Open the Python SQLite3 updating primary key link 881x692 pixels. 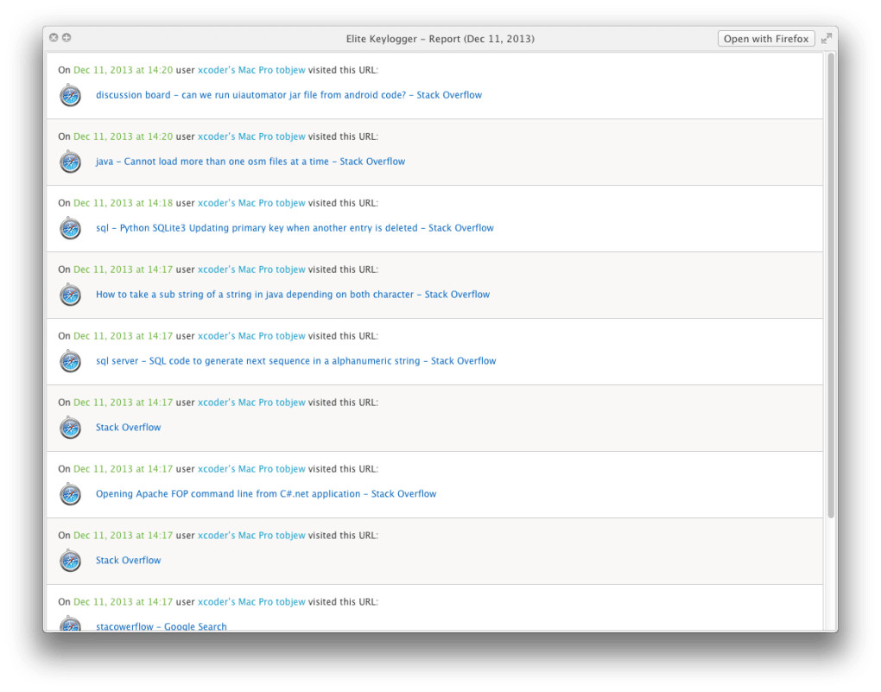click(295, 228)
